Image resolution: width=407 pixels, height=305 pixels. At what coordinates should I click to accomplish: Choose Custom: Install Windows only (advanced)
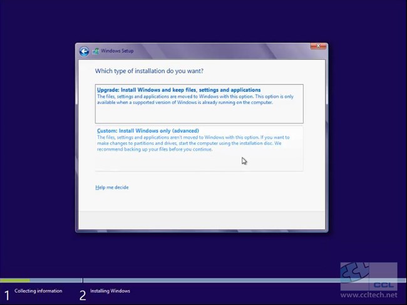[x=199, y=148]
